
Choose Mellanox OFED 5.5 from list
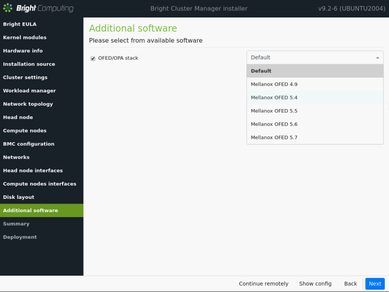pos(315,111)
